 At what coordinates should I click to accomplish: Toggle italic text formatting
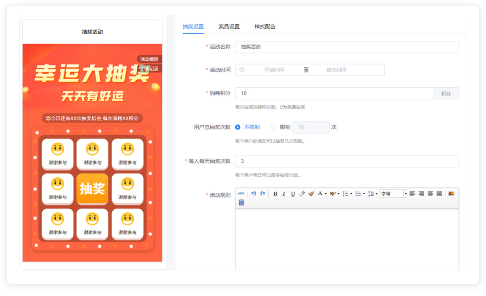[284, 194]
